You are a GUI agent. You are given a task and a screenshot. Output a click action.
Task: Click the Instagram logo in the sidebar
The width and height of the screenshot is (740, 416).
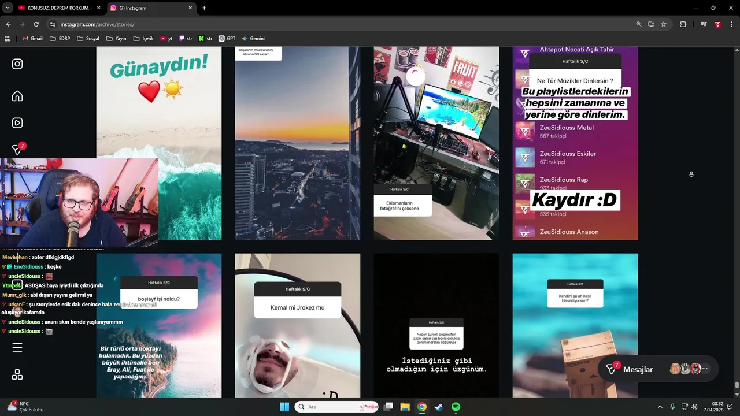17,64
